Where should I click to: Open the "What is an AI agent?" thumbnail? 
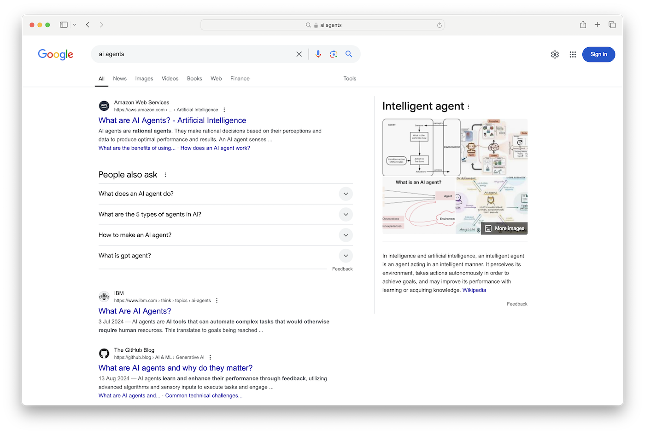point(419,206)
